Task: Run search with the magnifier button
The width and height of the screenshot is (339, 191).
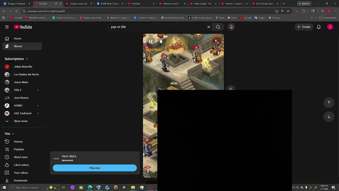Action: [x=218, y=27]
